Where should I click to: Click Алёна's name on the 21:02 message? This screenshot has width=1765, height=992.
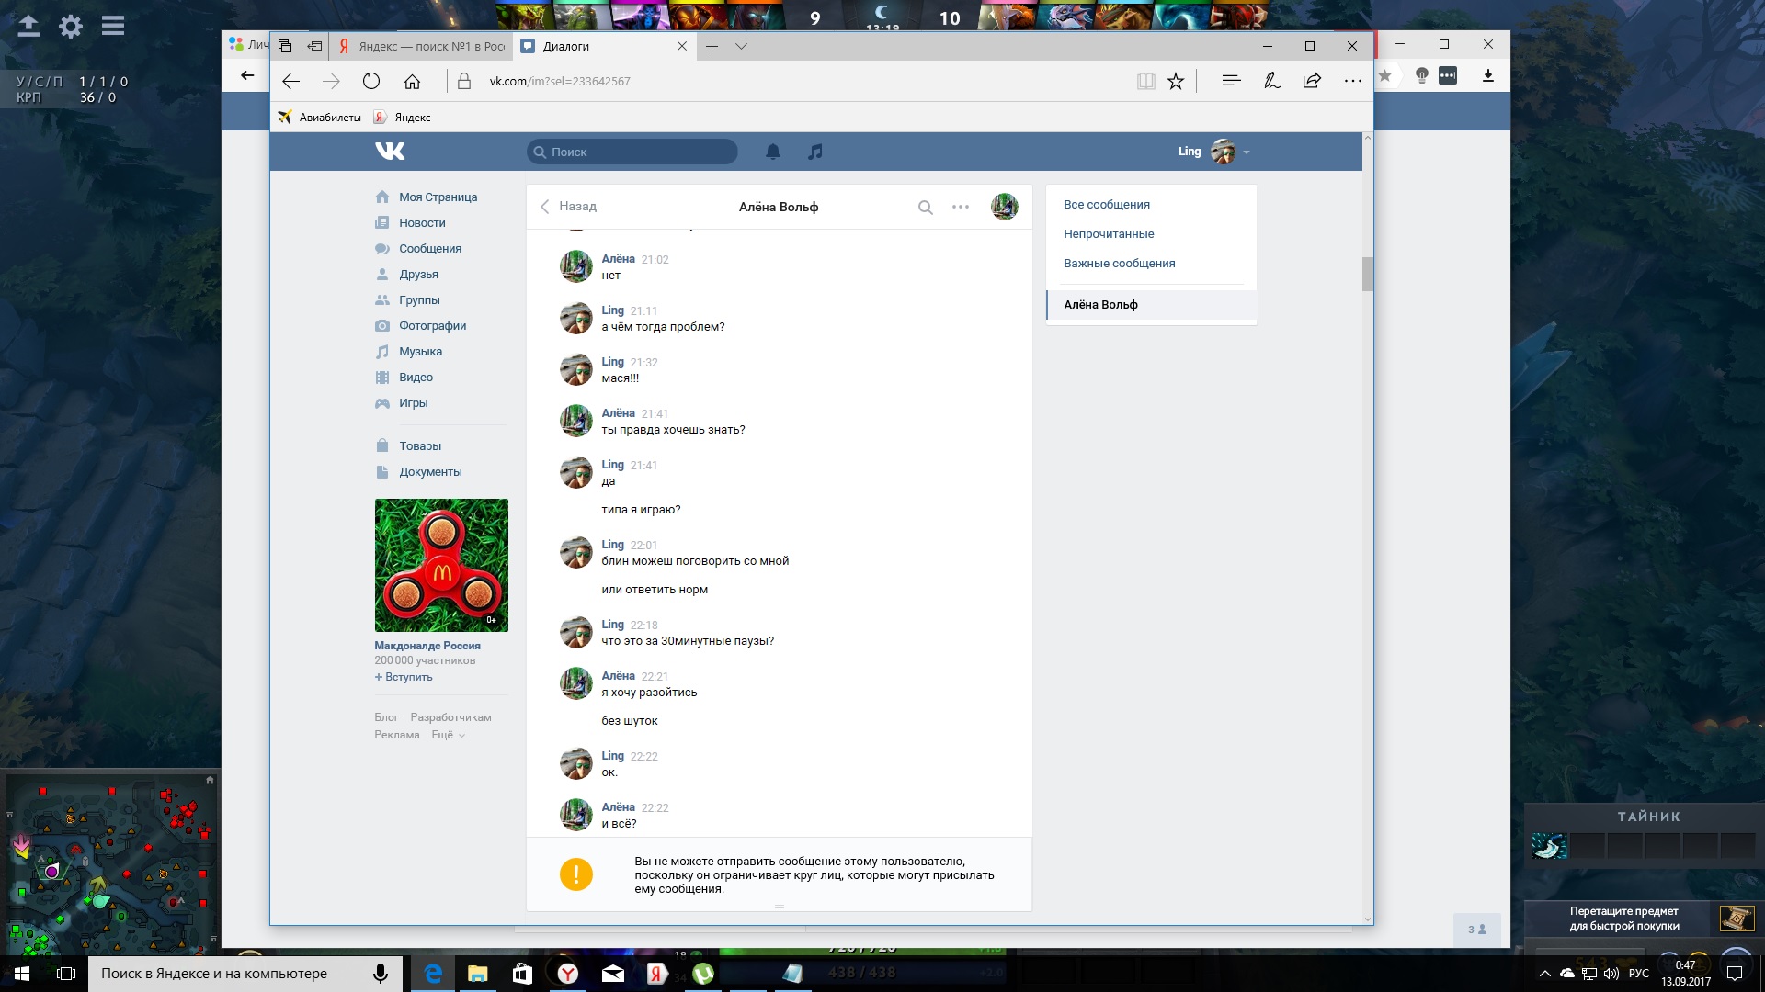point(619,259)
